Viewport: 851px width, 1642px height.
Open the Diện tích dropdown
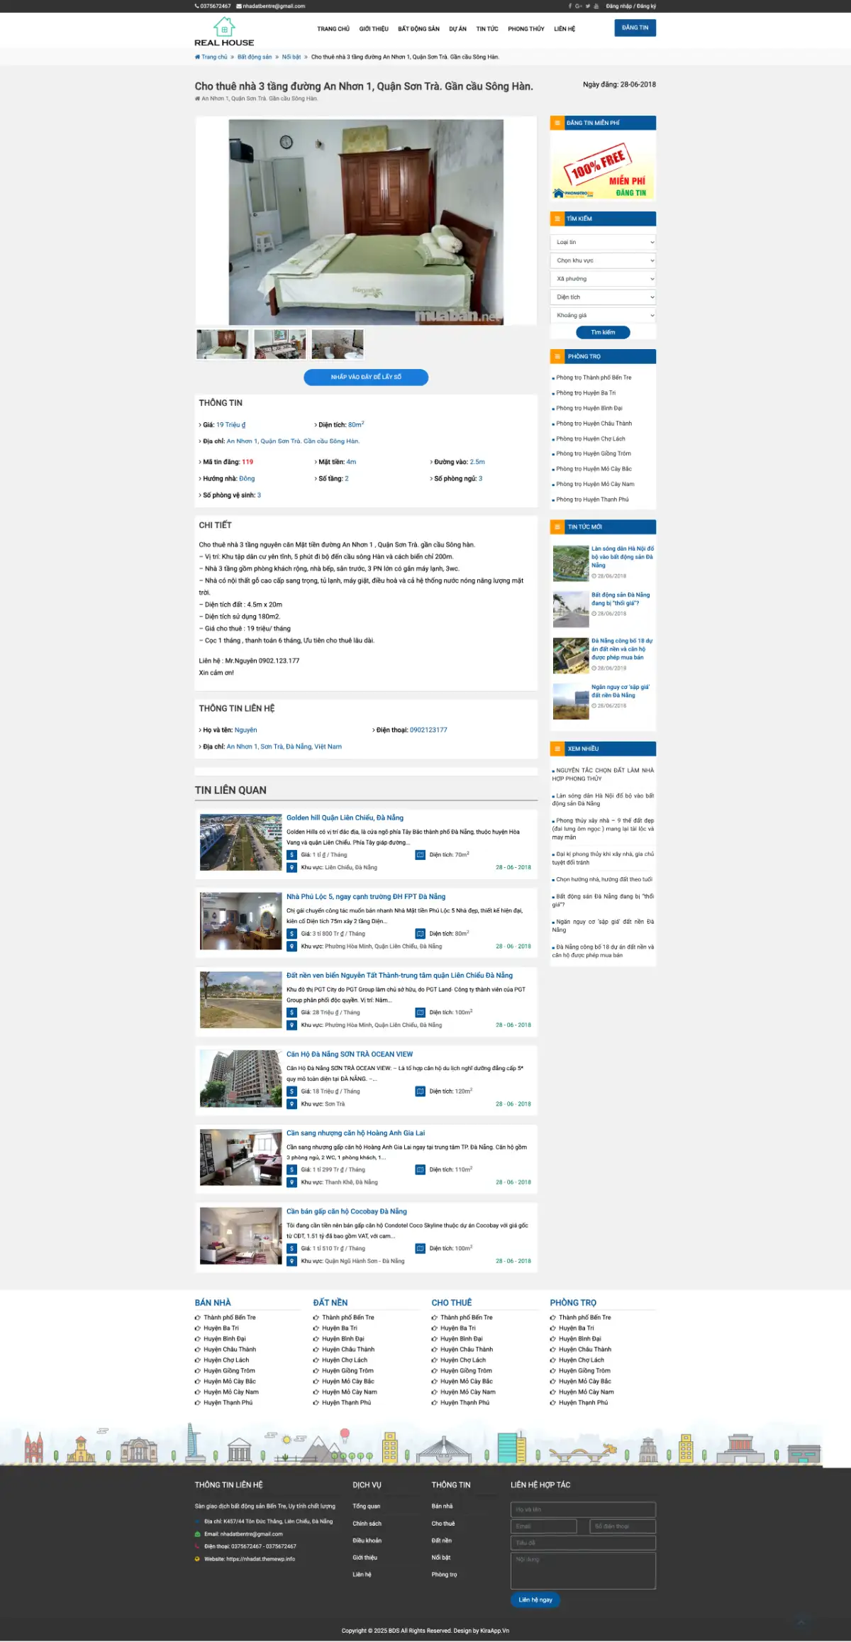602,297
